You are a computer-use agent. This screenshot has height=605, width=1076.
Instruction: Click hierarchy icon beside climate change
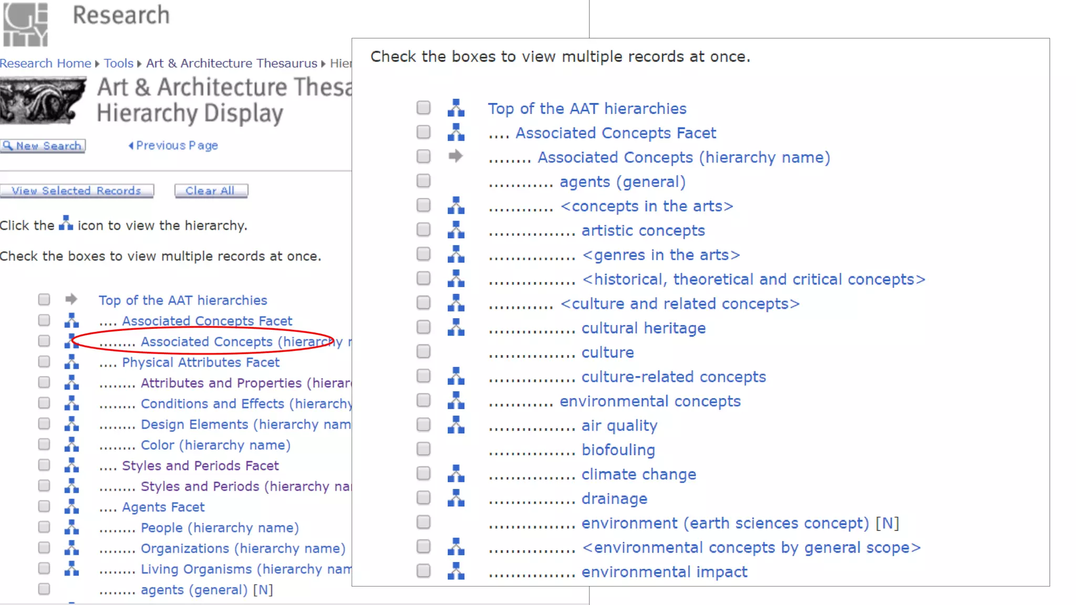pos(456,474)
